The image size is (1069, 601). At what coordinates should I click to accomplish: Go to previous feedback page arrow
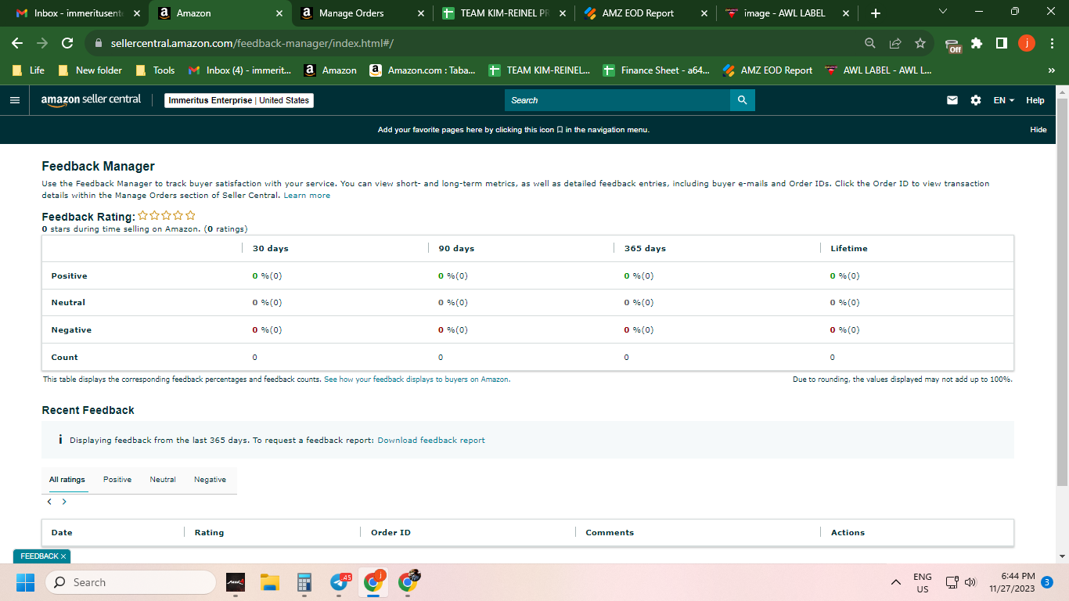[x=49, y=502]
